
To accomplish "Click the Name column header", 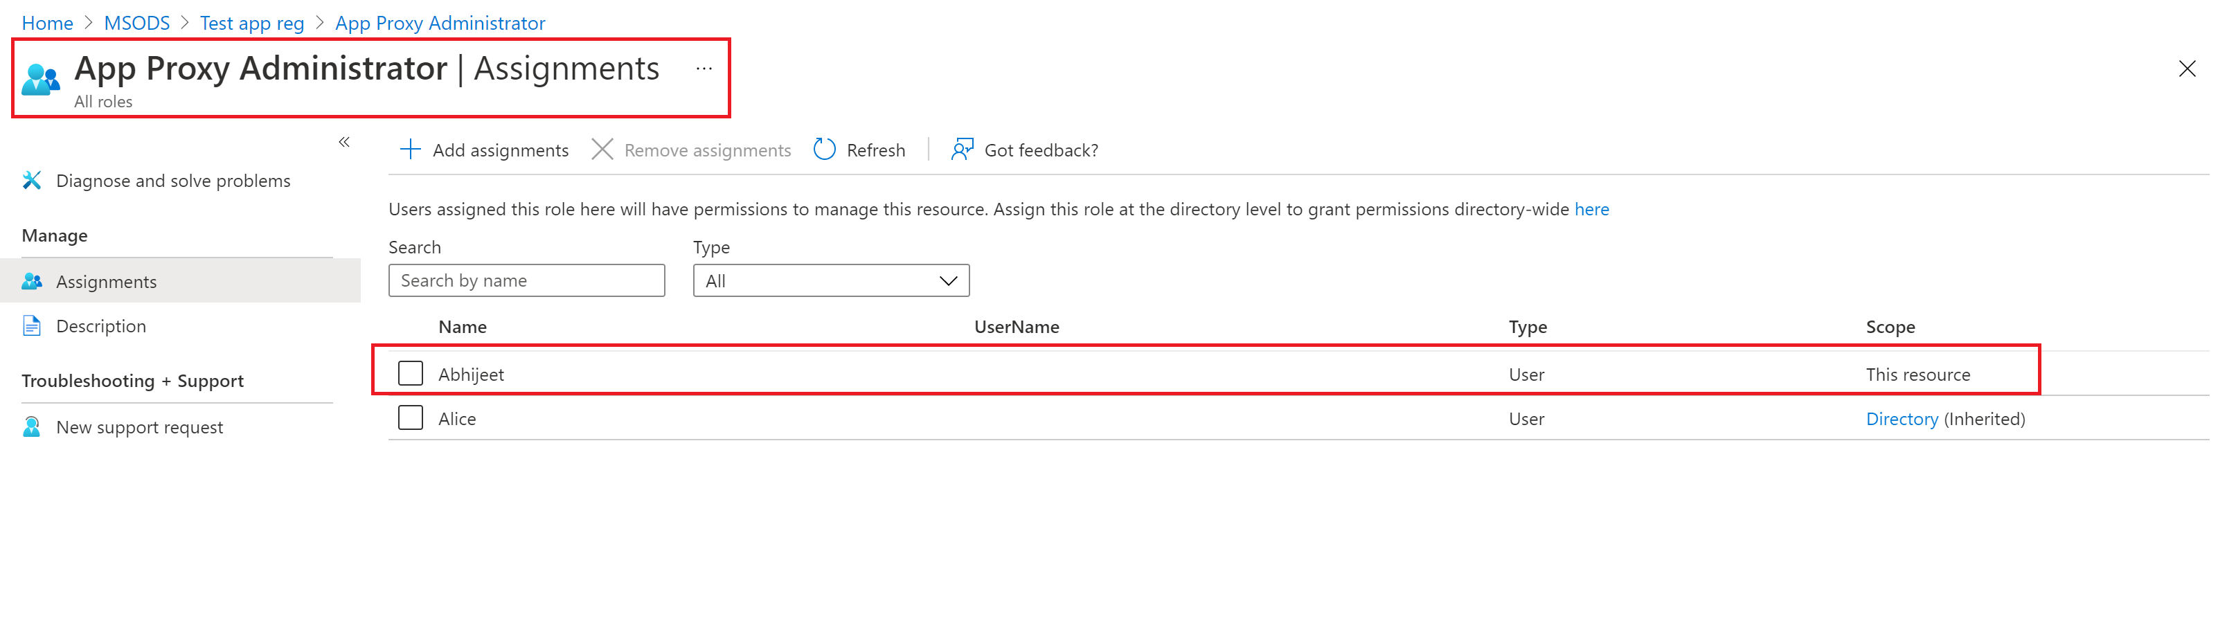I will (x=463, y=326).
